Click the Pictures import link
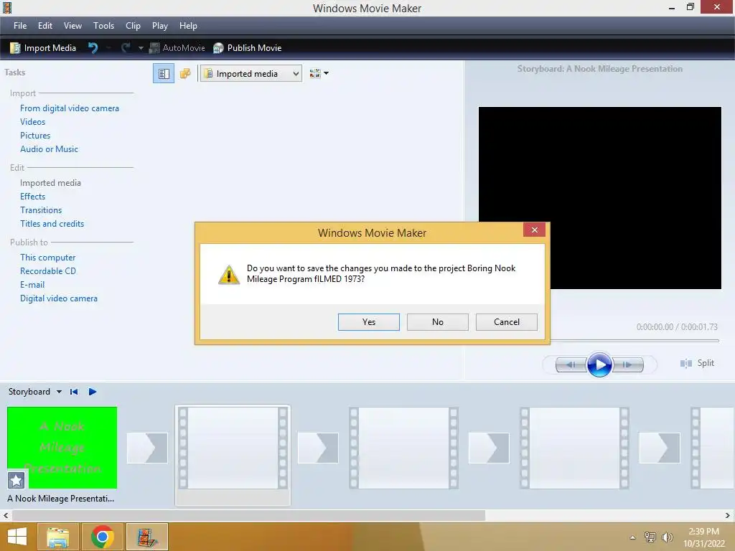The width and height of the screenshot is (735, 551). tap(35, 136)
